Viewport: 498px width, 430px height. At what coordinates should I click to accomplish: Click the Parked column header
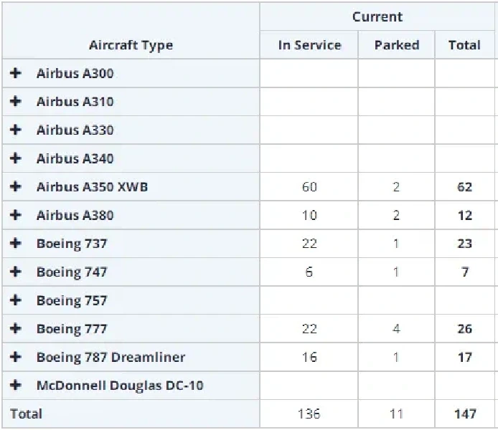[x=396, y=45]
